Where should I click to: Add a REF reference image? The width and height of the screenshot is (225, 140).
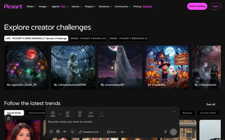tap(80, 114)
